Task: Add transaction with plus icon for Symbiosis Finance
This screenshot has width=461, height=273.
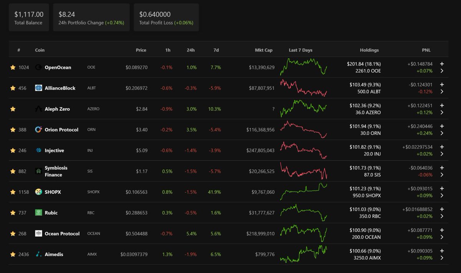Action: tap(442, 168)
